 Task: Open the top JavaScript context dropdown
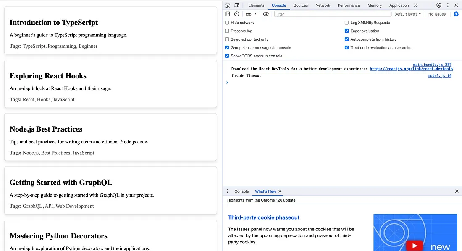tap(251, 14)
